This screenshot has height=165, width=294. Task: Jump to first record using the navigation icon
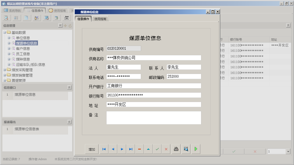coord(104,149)
